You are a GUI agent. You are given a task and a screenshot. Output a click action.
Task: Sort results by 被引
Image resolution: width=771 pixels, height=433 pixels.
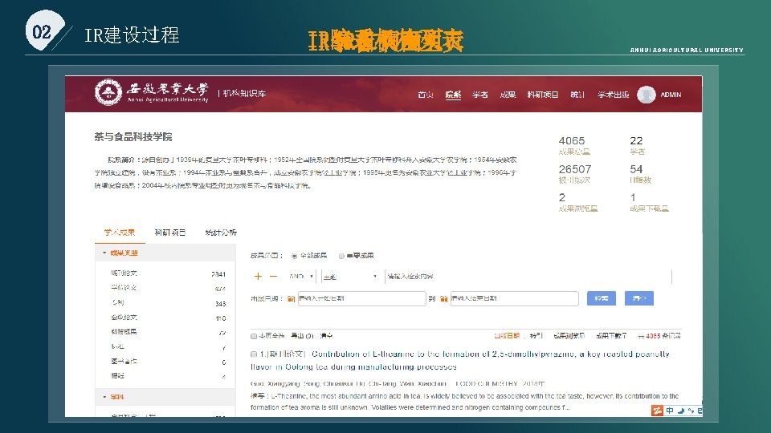coord(536,336)
